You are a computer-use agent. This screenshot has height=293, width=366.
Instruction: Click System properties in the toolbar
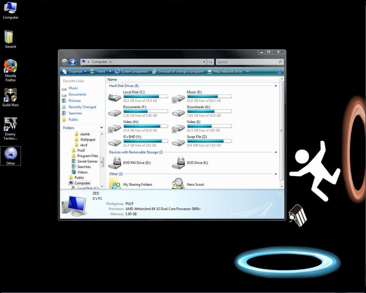tap(131, 72)
